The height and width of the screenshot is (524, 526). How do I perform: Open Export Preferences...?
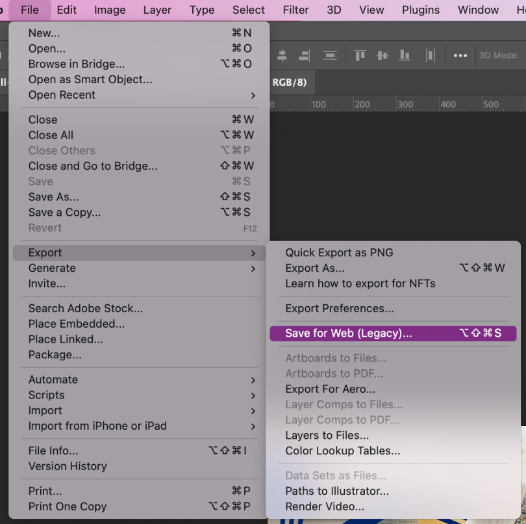[393, 308]
